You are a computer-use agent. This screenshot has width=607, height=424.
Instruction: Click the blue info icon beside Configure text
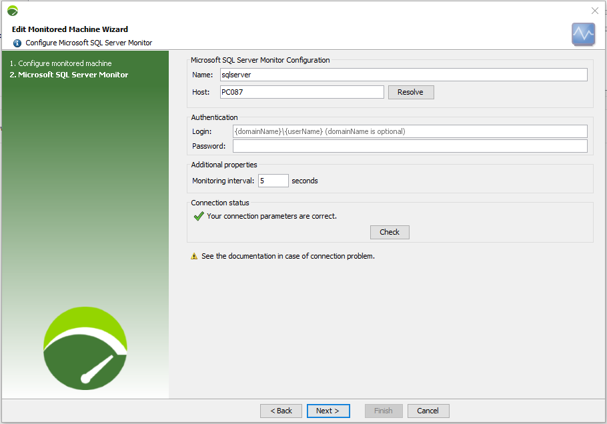[x=17, y=43]
